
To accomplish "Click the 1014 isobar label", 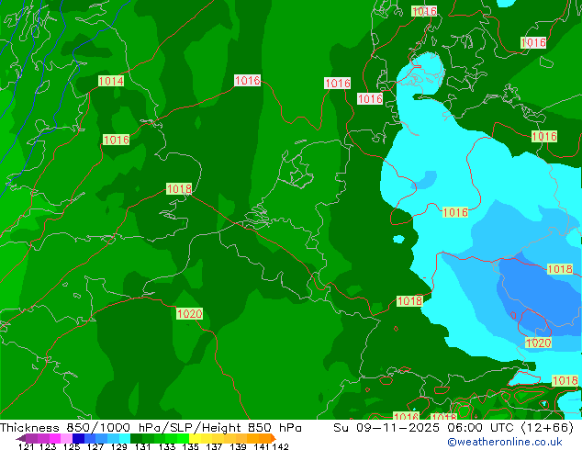I will 111,81.
